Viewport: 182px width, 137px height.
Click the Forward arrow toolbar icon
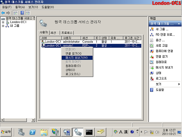click(8, 13)
